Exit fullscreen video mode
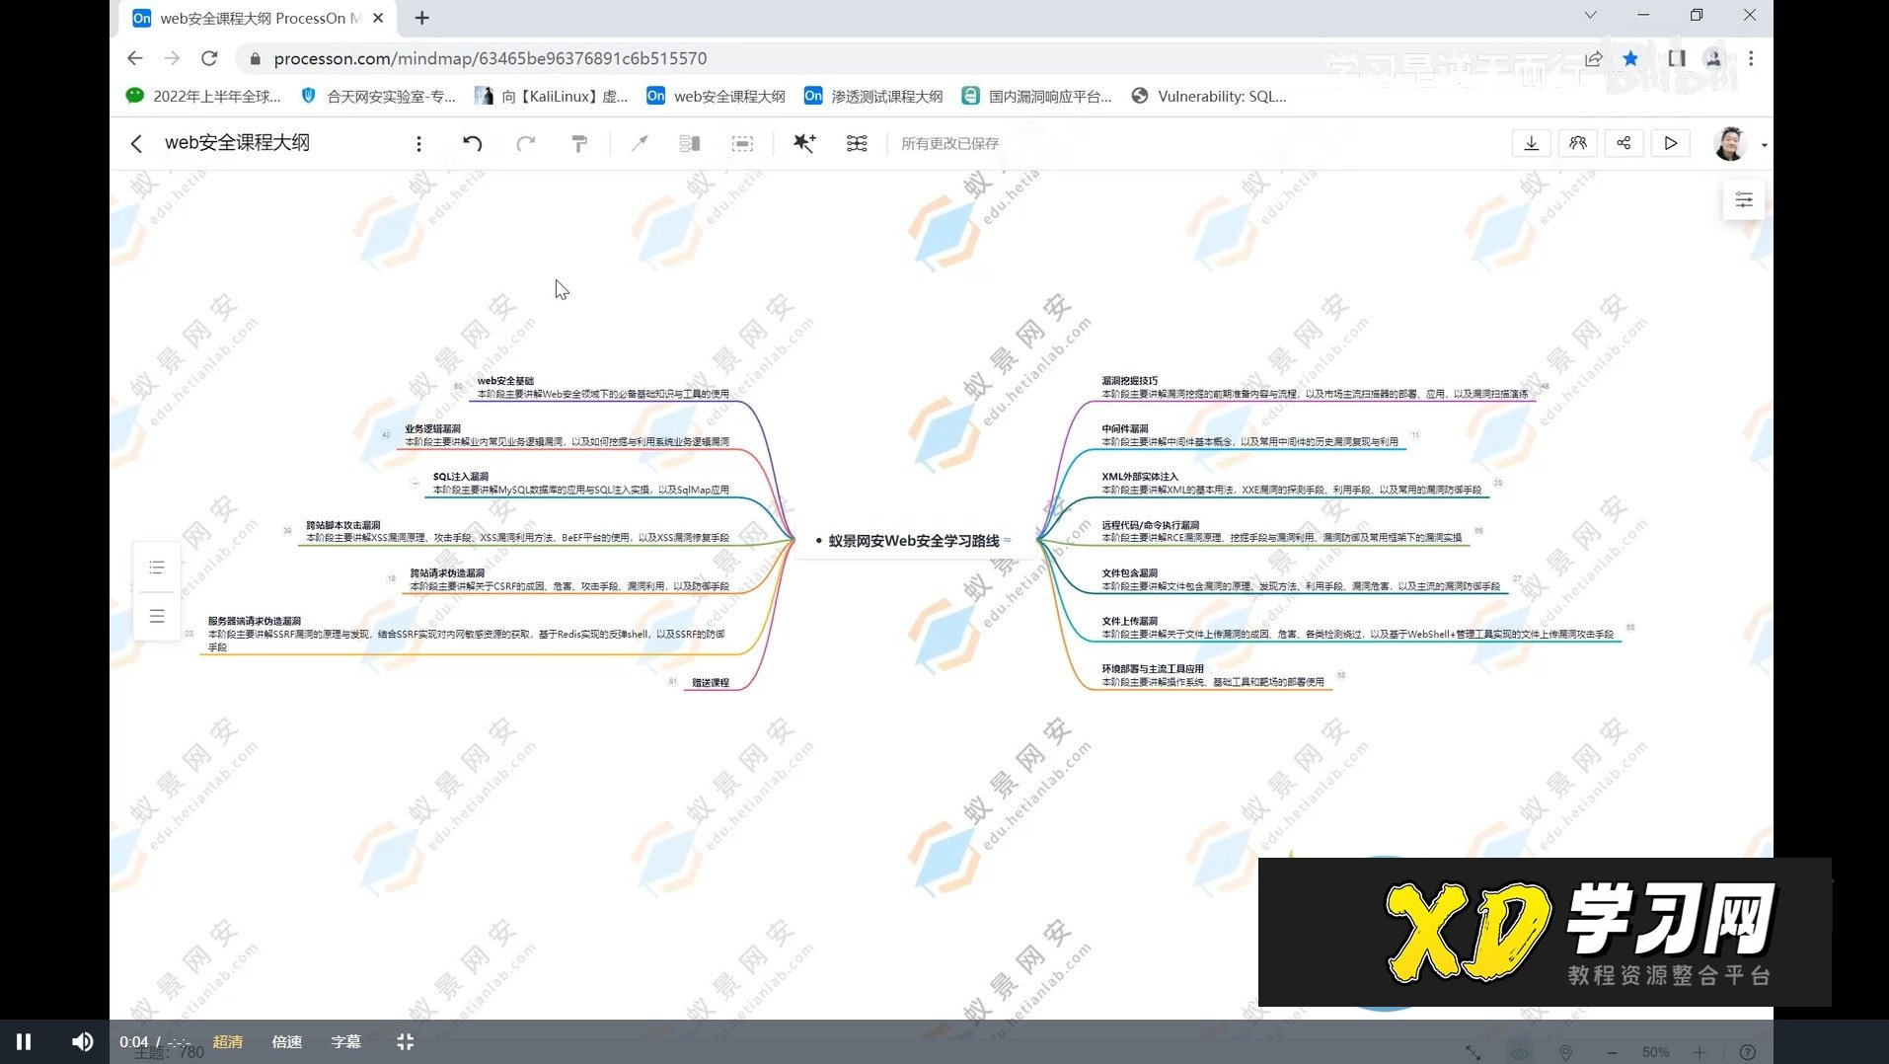This screenshot has height=1064, width=1889. click(x=405, y=1041)
